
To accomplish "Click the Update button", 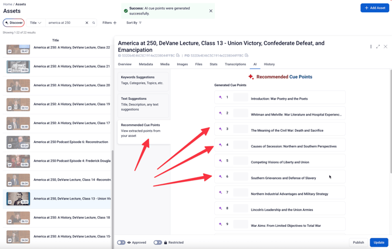I will [379, 243].
